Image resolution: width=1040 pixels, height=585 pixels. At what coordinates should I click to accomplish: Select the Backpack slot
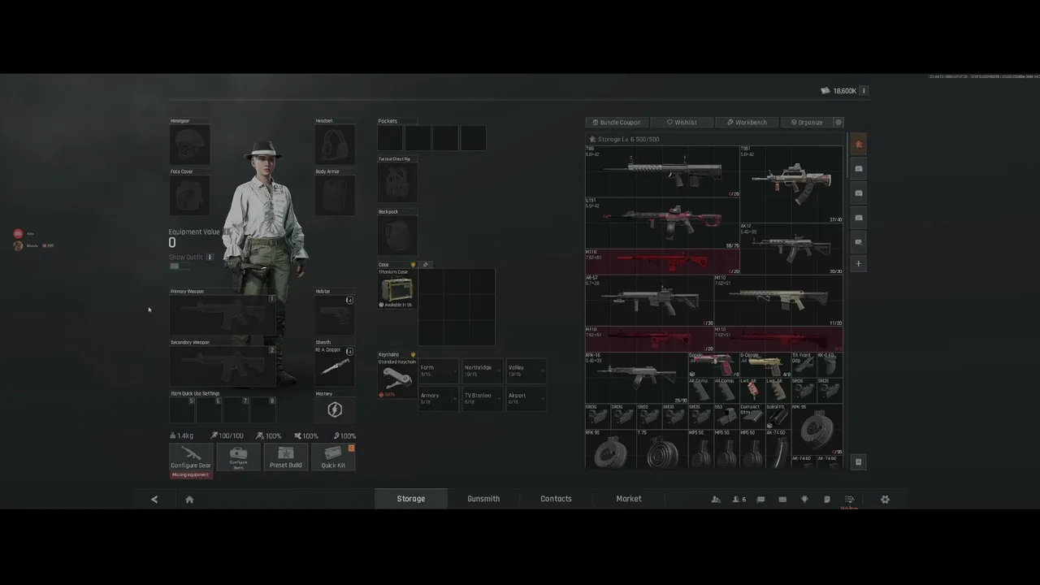click(x=397, y=236)
